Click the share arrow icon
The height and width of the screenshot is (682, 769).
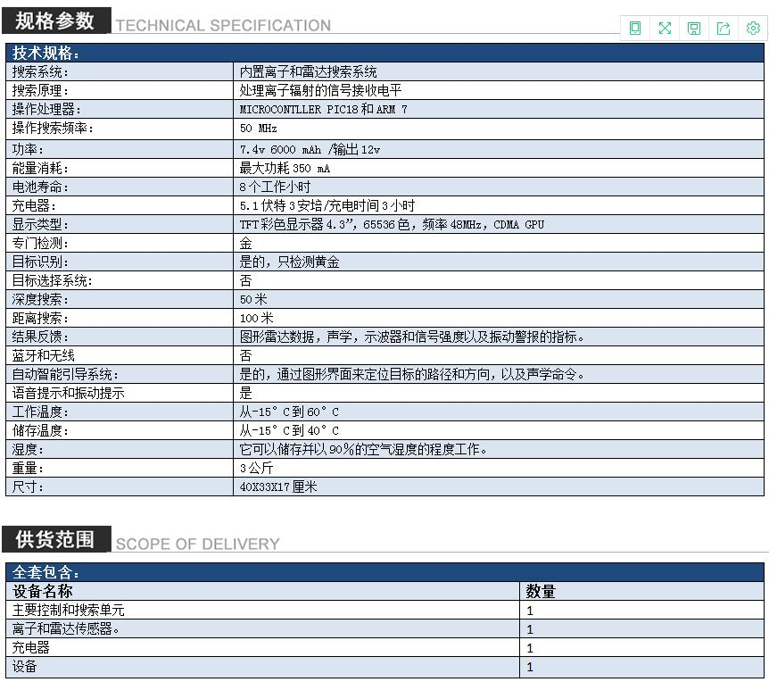(724, 29)
